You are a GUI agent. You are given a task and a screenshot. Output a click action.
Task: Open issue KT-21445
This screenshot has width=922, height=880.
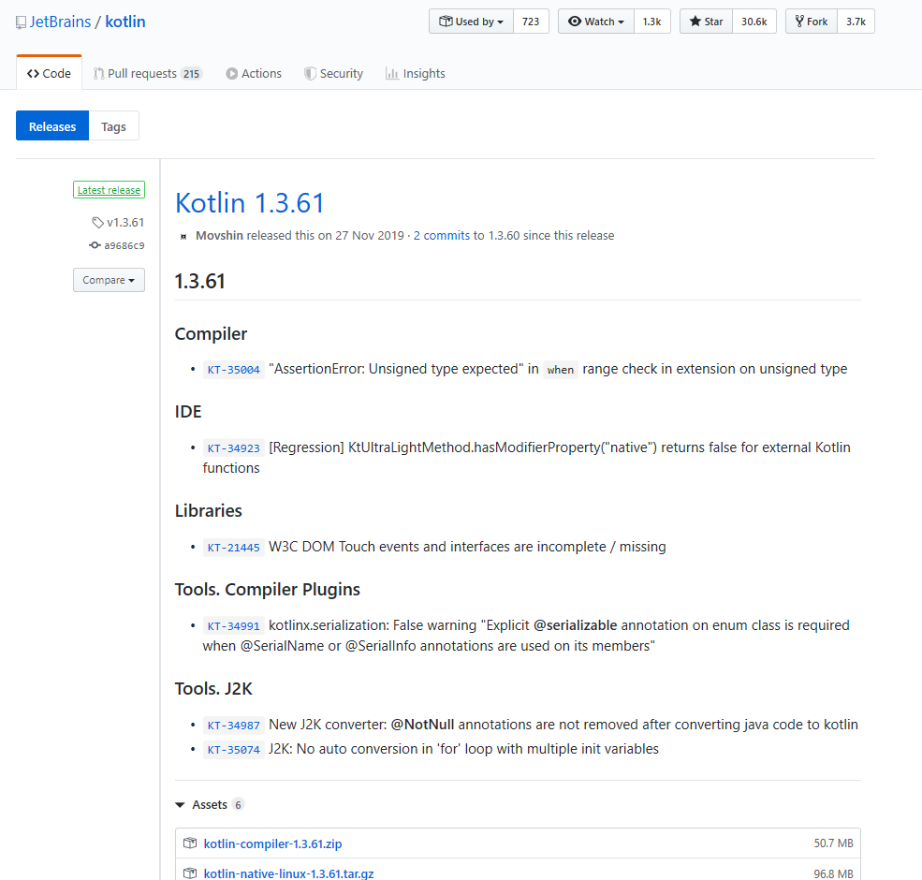point(233,548)
